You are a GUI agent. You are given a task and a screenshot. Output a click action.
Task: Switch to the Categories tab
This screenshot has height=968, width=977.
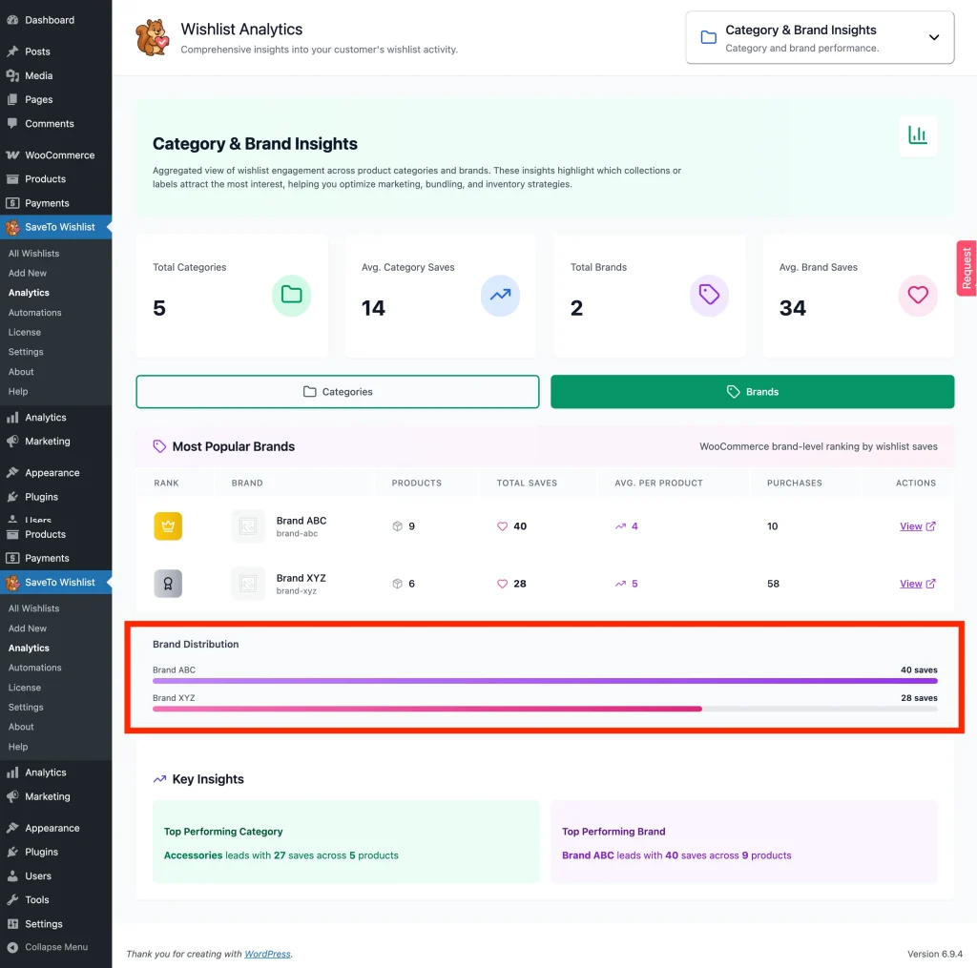coord(338,392)
